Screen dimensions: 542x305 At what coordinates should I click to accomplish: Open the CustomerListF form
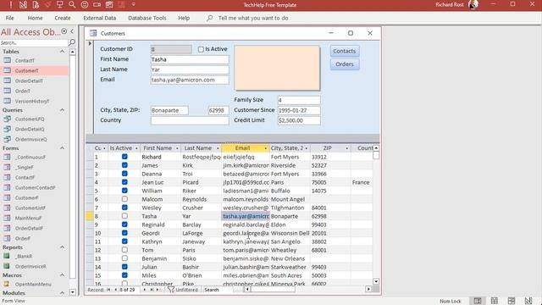[x=30, y=208]
